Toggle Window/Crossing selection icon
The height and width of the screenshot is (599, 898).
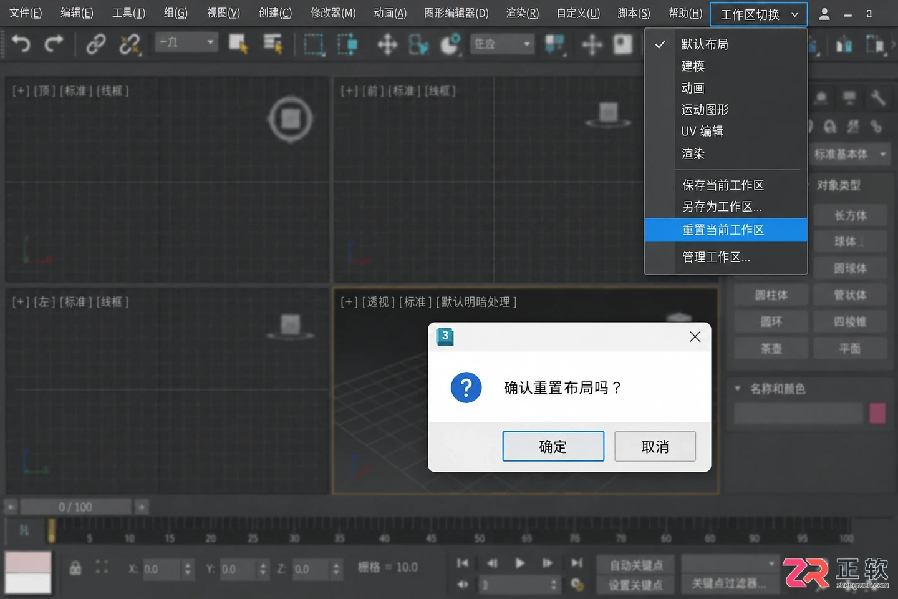347,44
